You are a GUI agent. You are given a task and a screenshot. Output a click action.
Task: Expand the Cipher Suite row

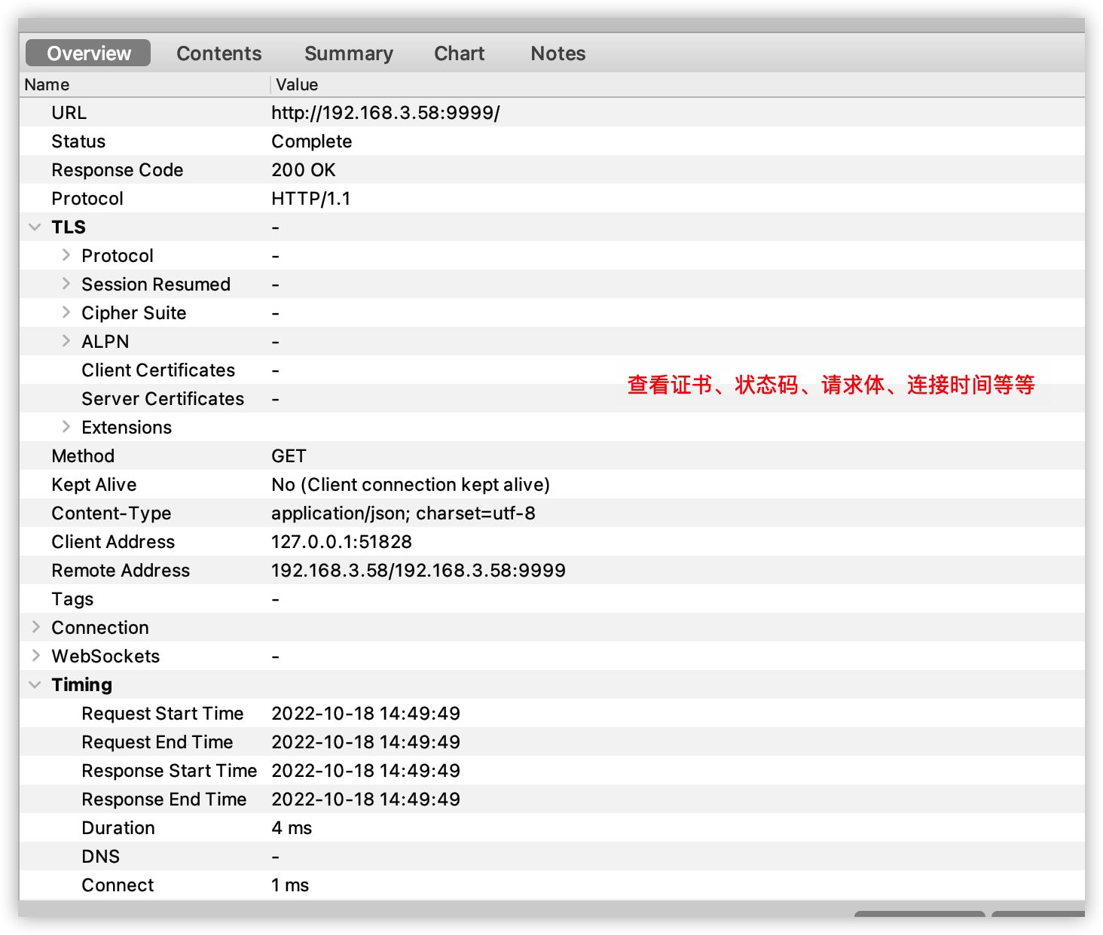point(66,312)
